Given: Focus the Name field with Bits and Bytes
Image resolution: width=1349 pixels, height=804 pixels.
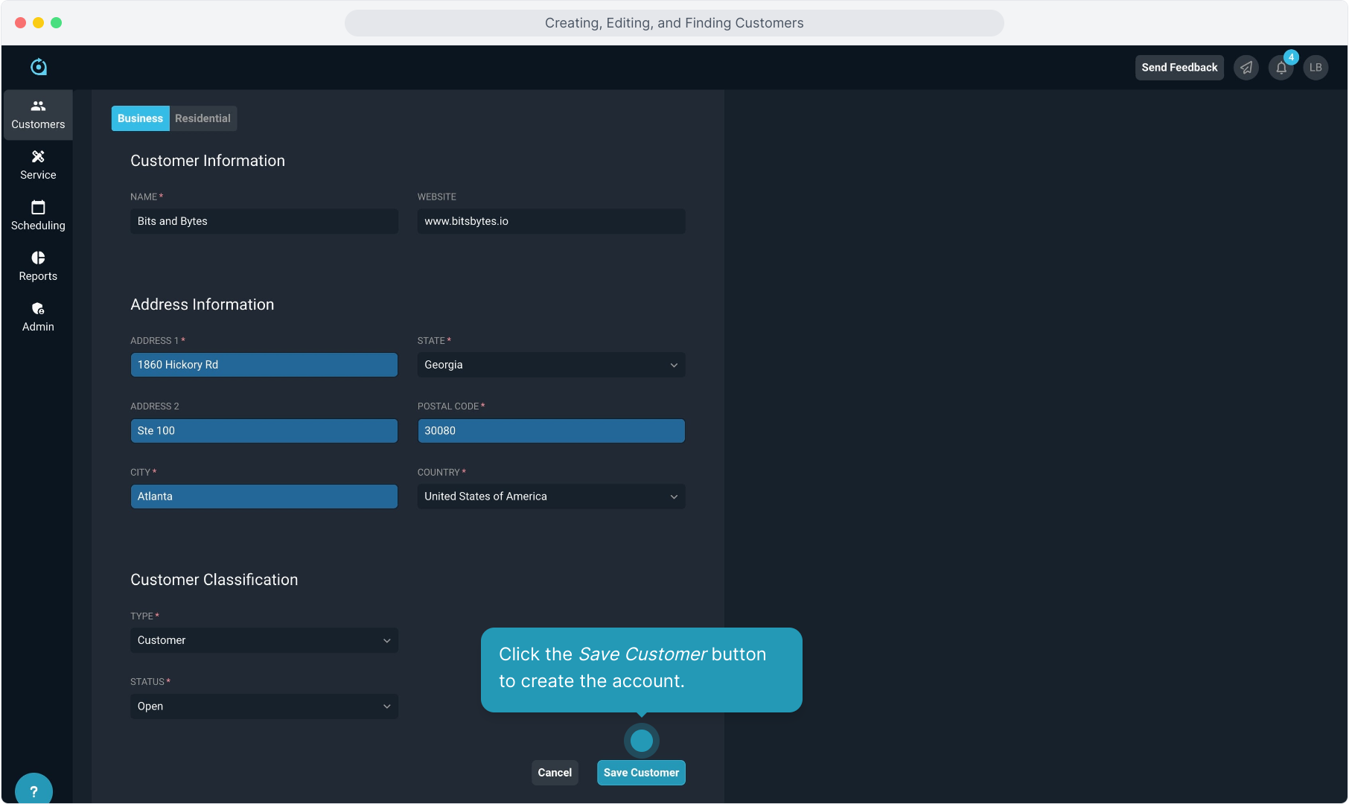Looking at the screenshot, I should click(264, 221).
